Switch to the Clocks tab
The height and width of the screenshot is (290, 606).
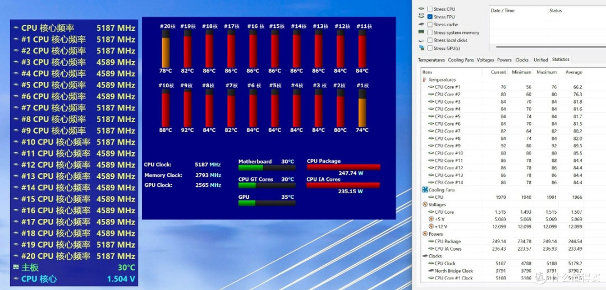pos(522,60)
